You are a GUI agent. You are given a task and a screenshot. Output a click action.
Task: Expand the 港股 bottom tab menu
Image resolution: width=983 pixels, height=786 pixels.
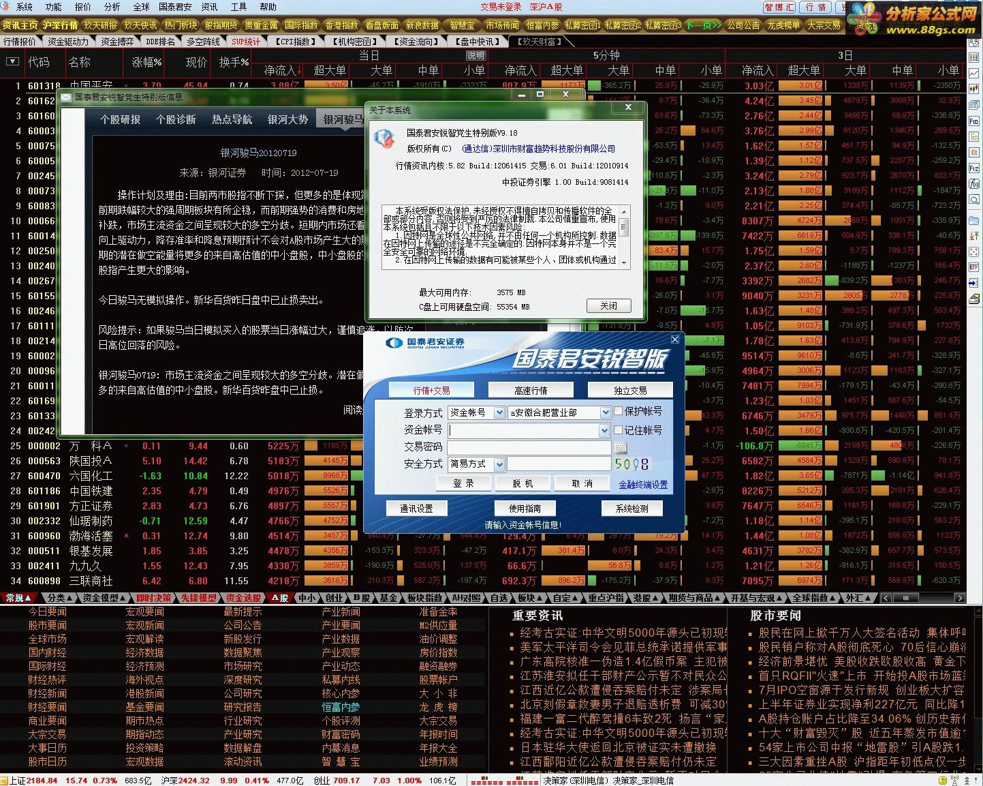(x=646, y=598)
